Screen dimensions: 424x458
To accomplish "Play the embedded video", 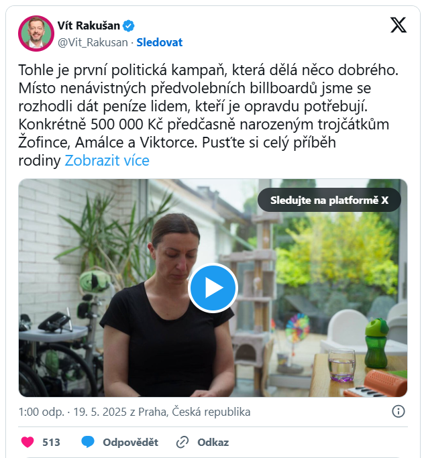I will coord(213,288).
